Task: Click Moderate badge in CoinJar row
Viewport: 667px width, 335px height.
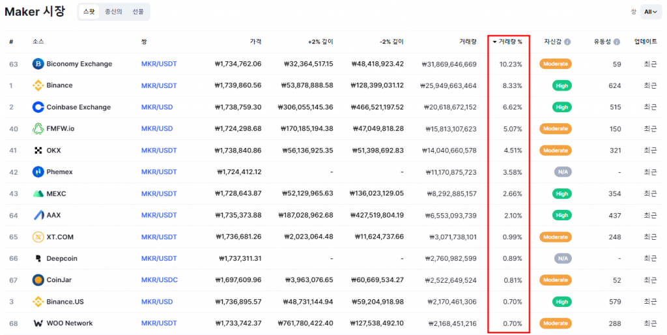Action: 556,280
